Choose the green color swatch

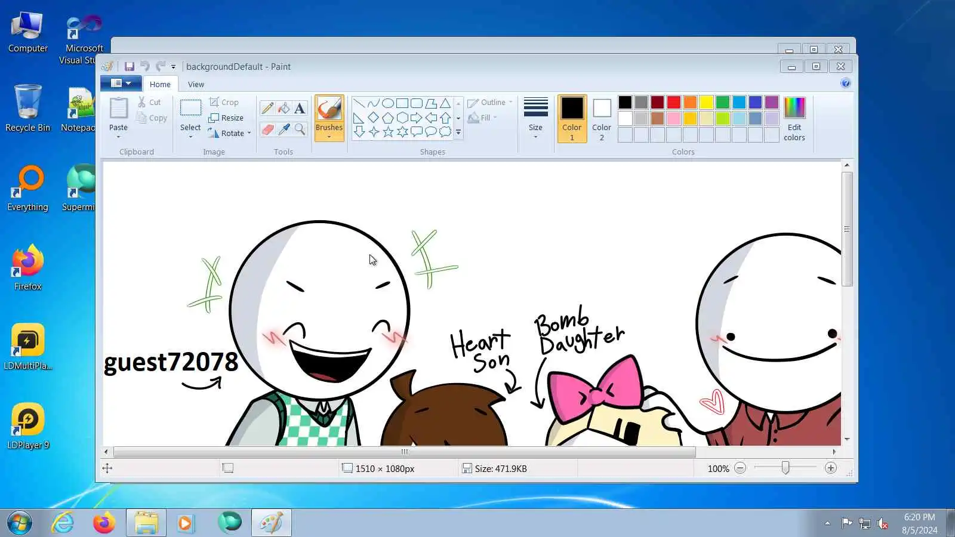coord(723,103)
